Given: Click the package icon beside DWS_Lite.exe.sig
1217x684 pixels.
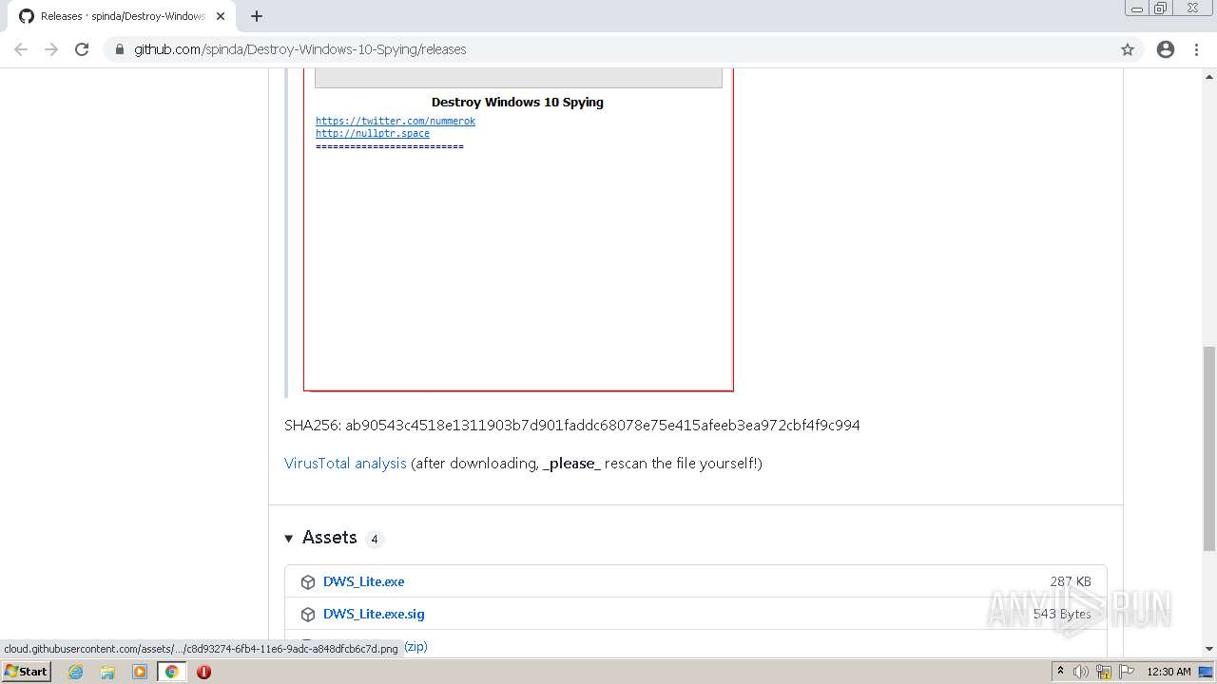Looking at the screenshot, I should tap(308, 615).
